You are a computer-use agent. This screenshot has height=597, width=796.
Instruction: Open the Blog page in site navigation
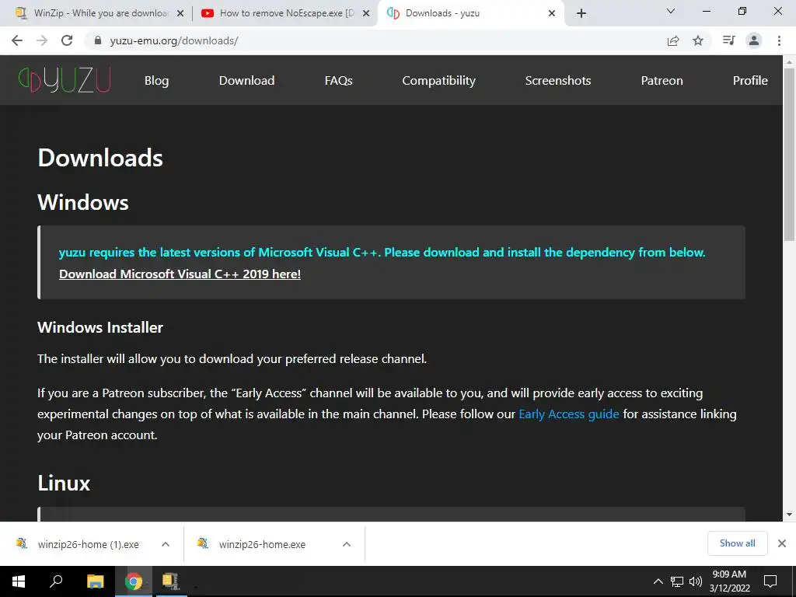(156, 80)
